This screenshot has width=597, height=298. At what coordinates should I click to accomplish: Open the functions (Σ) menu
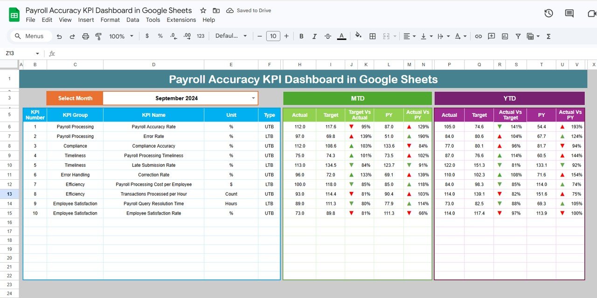pos(548,36)
